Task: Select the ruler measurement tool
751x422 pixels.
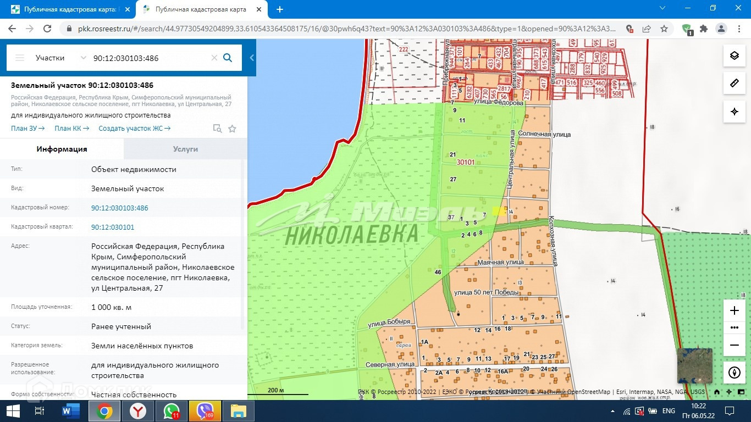Action: (x=734, y=84)
